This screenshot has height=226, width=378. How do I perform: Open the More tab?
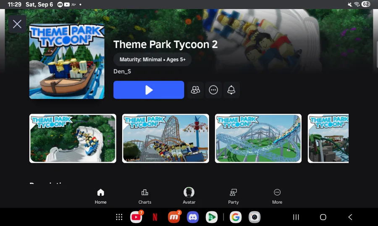tap(277, 196)
